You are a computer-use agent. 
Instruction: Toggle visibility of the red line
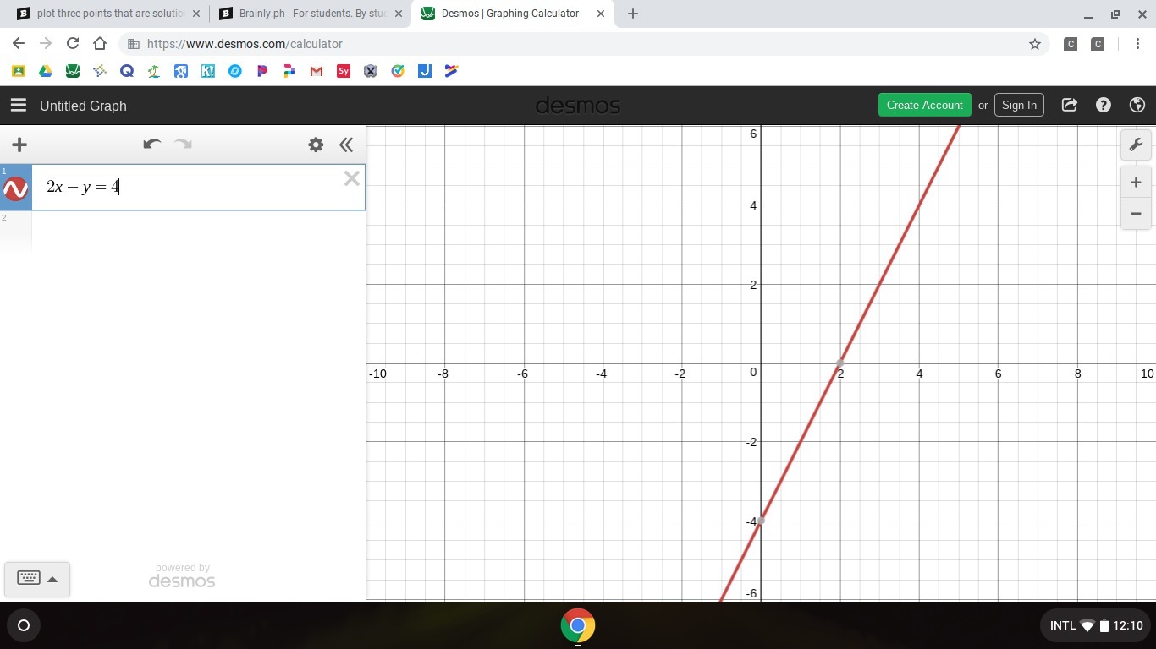[x=16, y=188]
